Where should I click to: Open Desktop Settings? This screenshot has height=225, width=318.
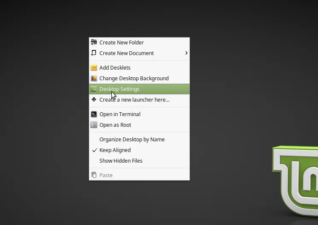(139, 89)
